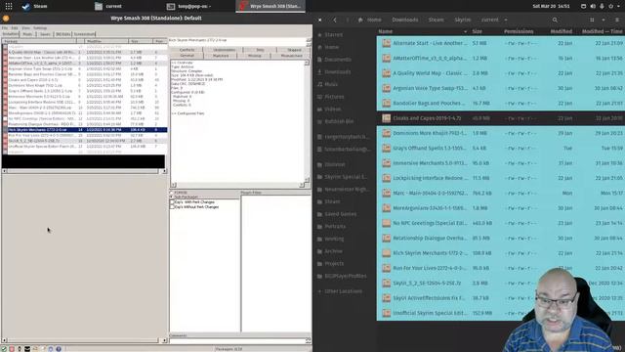Open hamburger menu in Files window
The height and width of the screenshot is (352, 625).
(x=617, y=20)
